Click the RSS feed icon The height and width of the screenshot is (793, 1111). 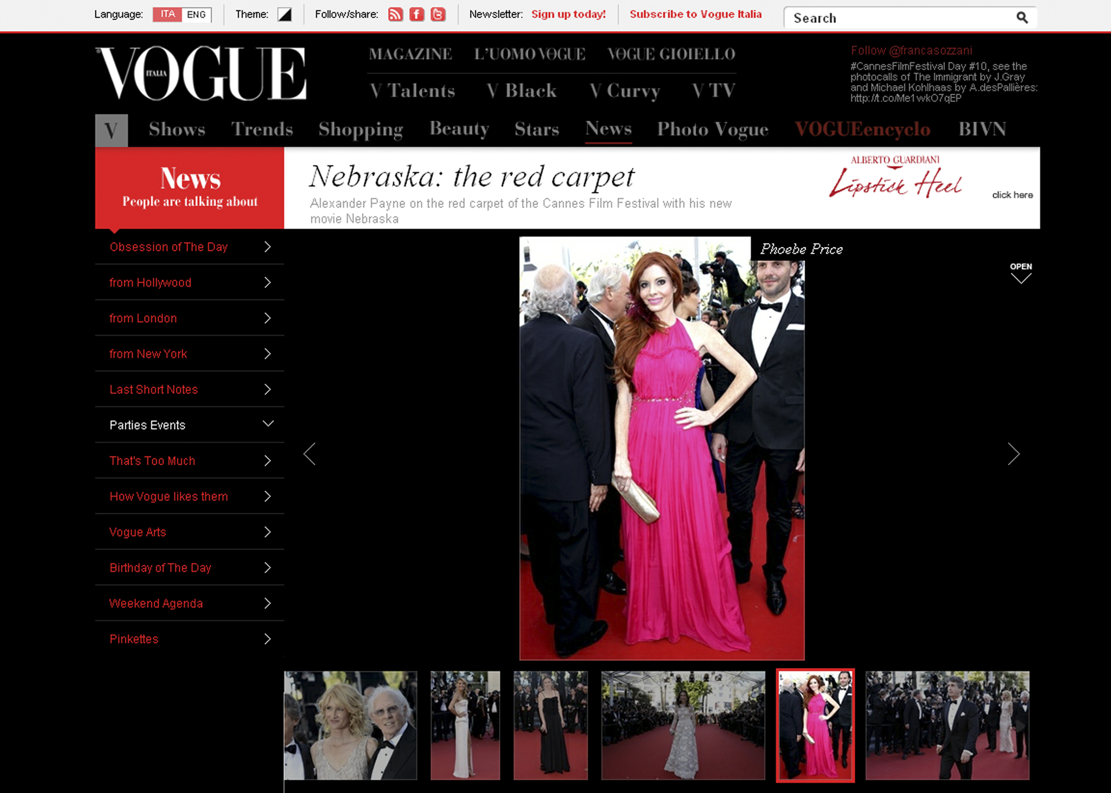pos(395,15)
